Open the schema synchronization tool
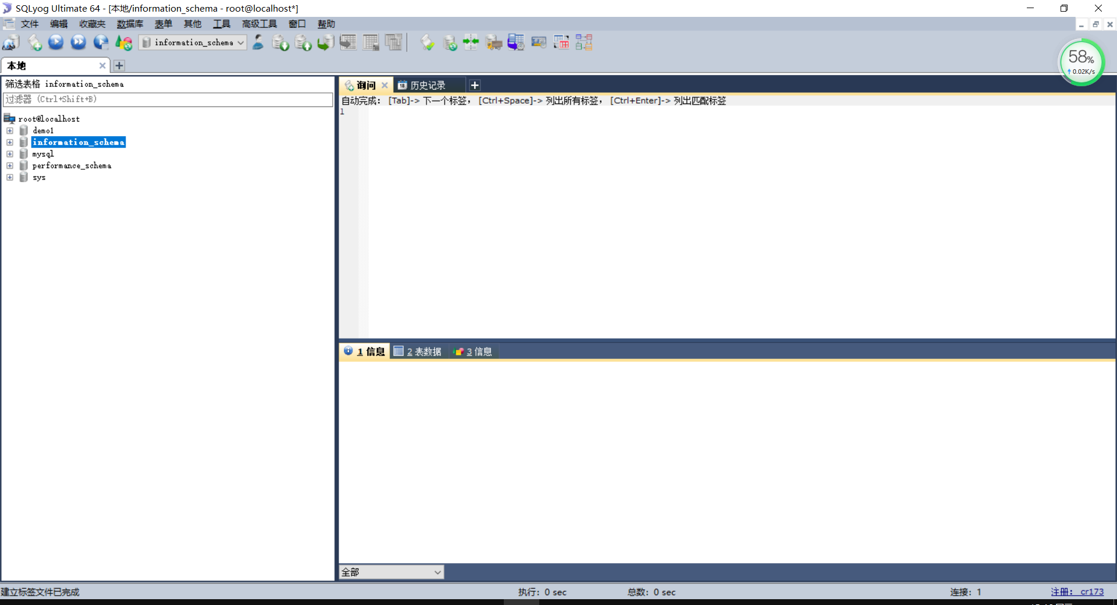This screenshot has width=1117, height=605. (x=471, y=42)
